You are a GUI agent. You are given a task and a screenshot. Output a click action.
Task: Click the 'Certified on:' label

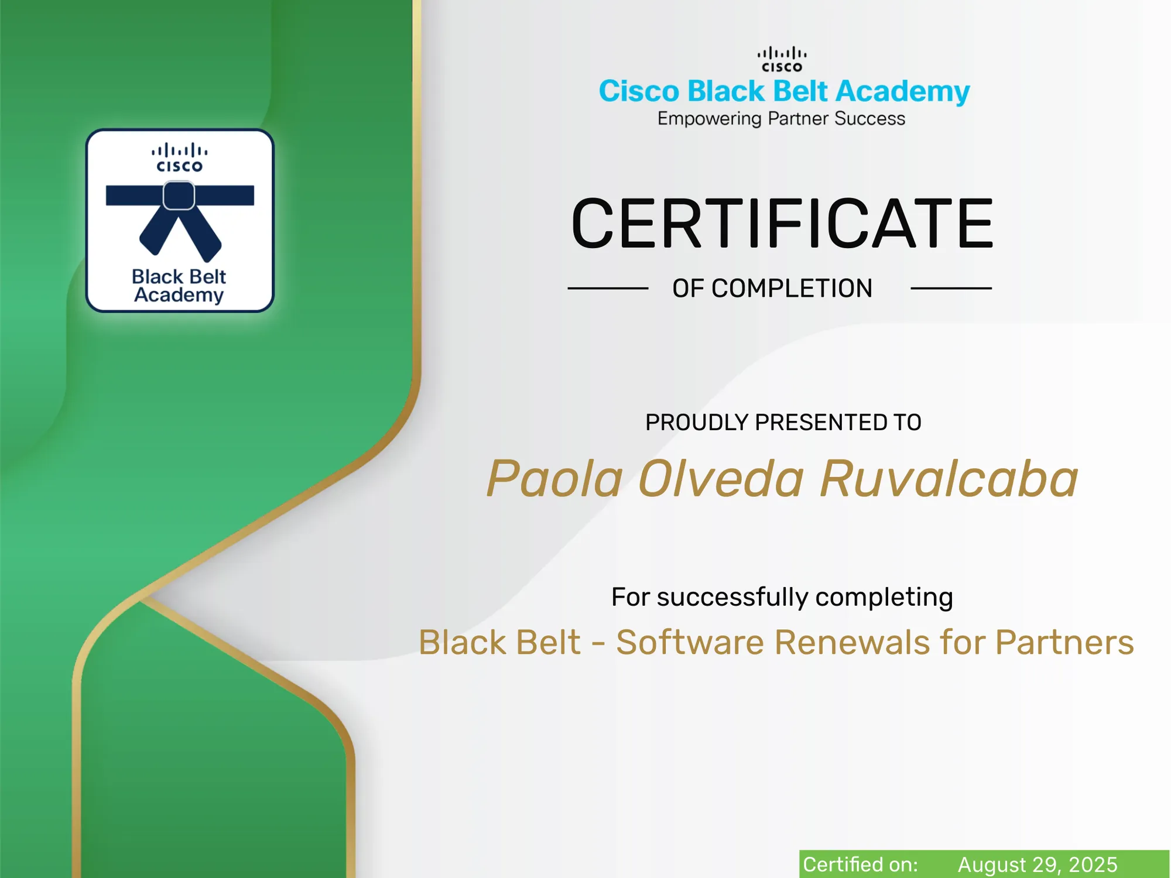(860, 865)
